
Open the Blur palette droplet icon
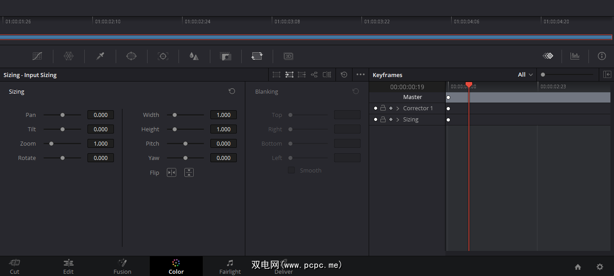[194, 56]
